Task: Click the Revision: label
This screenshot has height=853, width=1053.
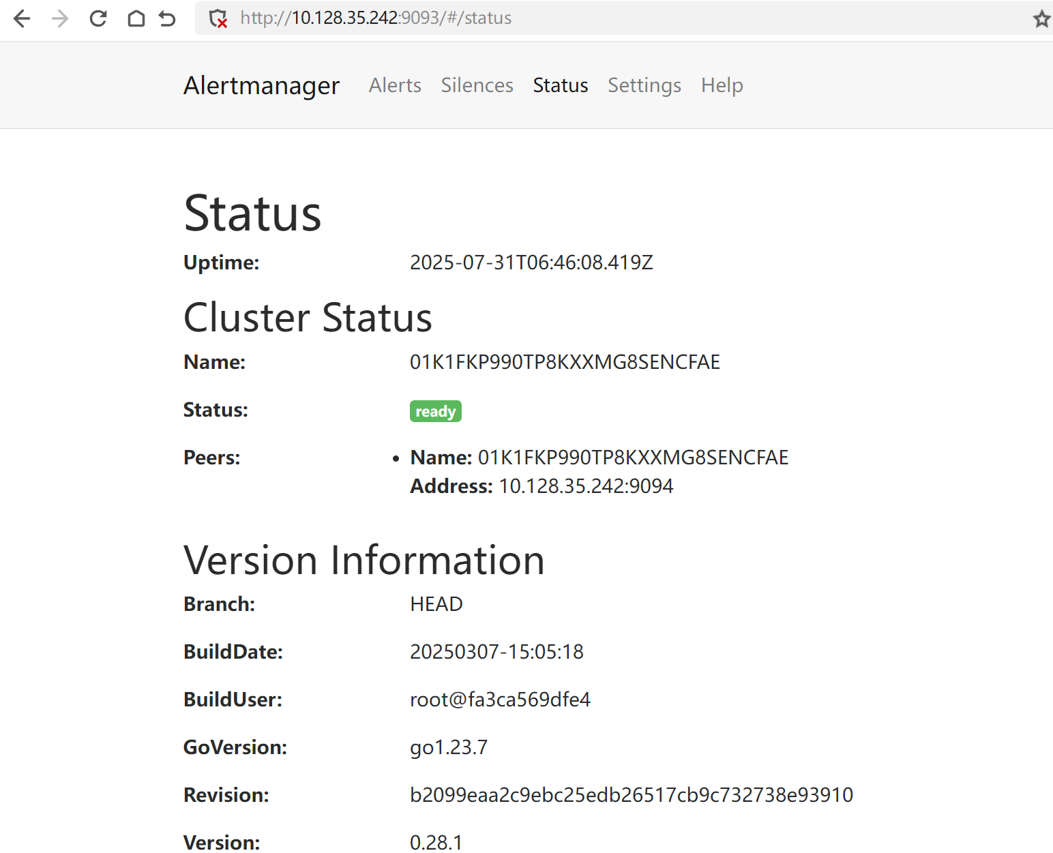Action: pos(226,795)
